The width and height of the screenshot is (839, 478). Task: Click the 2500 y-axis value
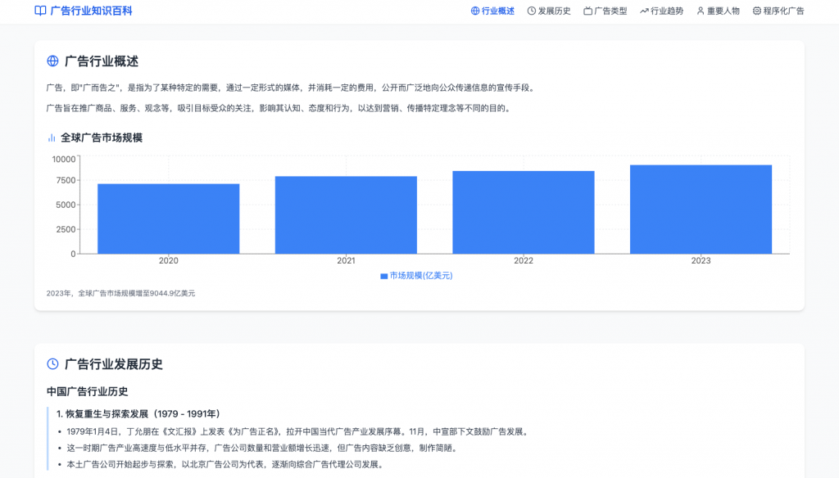click(x=66, y=229)
